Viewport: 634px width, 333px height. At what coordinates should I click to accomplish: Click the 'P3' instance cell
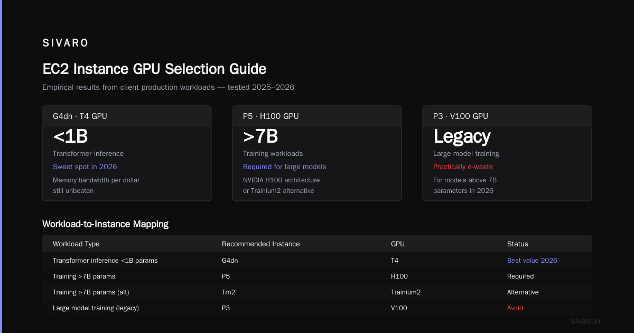[226, 308]
